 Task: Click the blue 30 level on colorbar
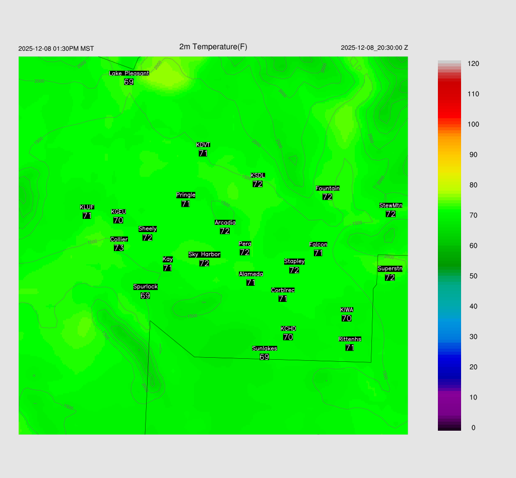(x=449, y=337)
